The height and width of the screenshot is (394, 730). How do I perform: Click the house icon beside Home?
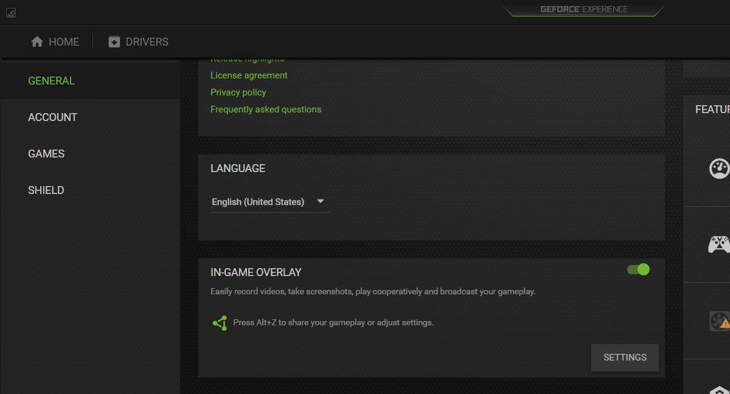(x=37, y=42)
